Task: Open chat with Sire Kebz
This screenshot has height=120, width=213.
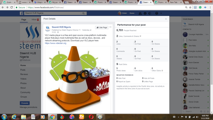Action: pyautogui.click(x=195, y=46)
